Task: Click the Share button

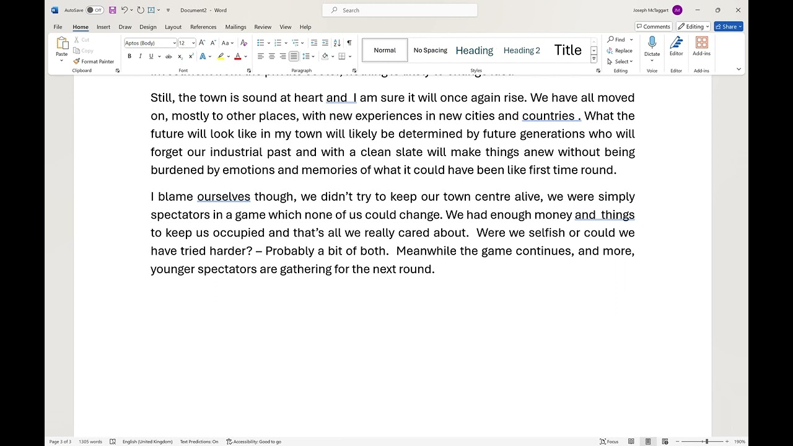Action: point(729,27)
